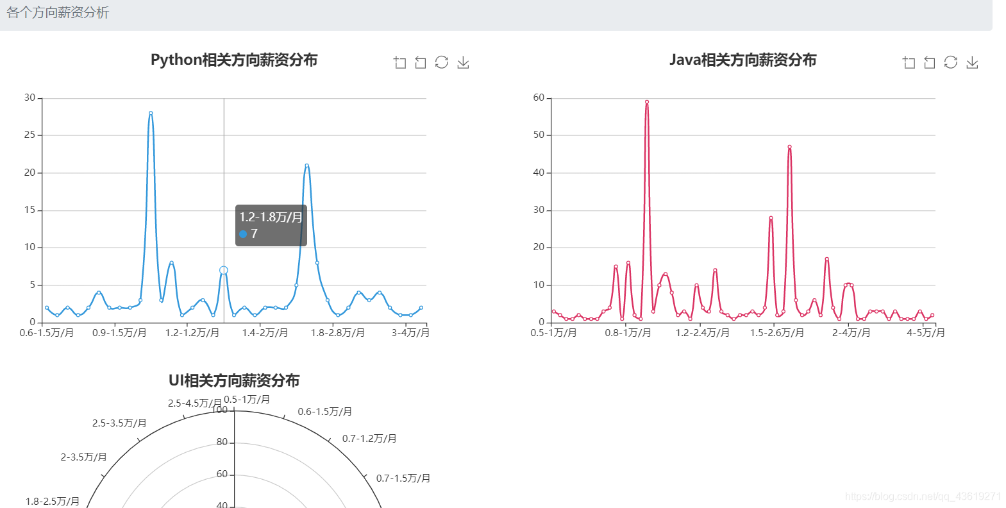Click the Python chart zoom reset icon
The image size is (1006, 508).
coord(421,62)
